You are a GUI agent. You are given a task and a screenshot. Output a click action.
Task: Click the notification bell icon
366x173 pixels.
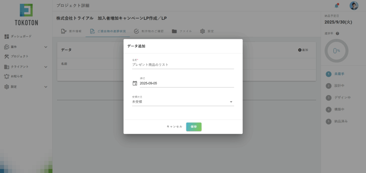click(x=336, y=6)
